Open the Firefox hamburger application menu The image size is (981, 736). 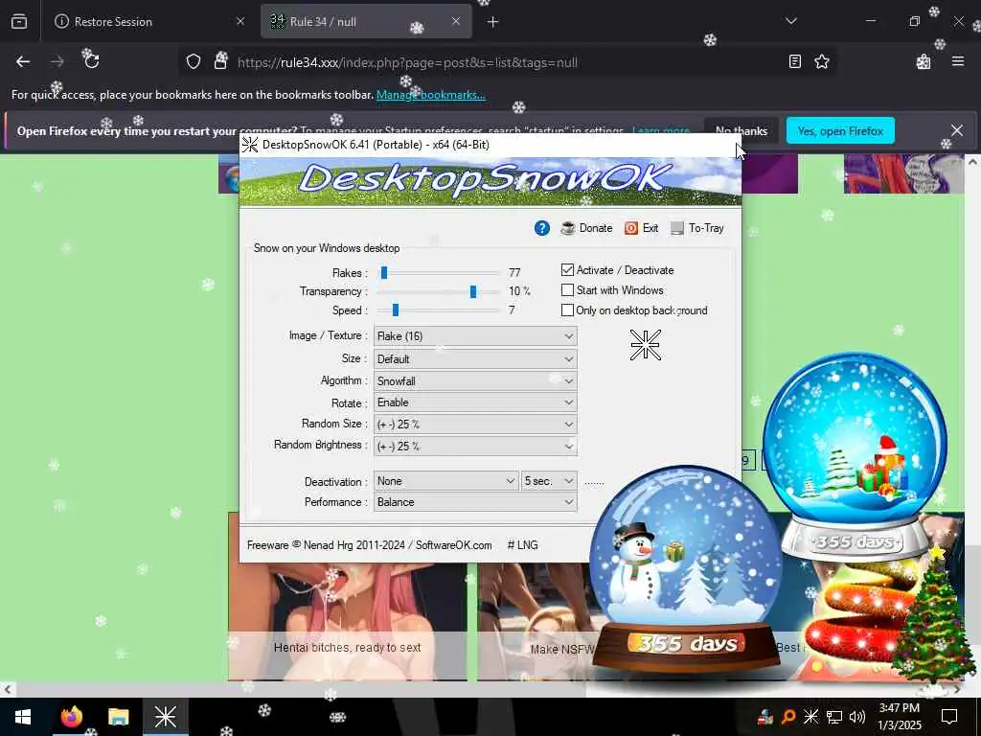tap(957, 61)
